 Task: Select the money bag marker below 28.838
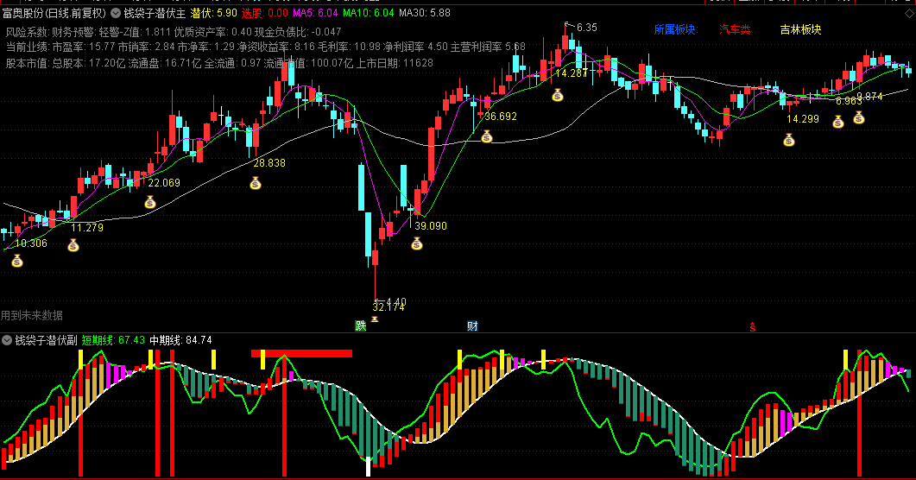[x=256, y=183]
